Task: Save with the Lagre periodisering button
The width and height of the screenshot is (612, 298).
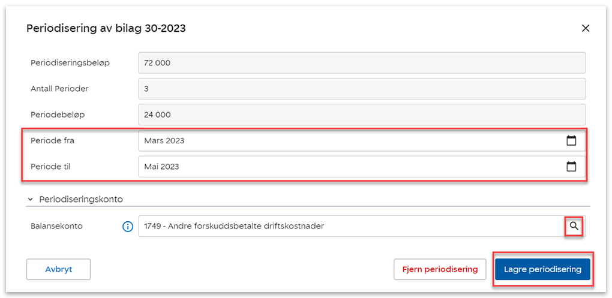Action: pyautogui.click(x=542, y=269)
